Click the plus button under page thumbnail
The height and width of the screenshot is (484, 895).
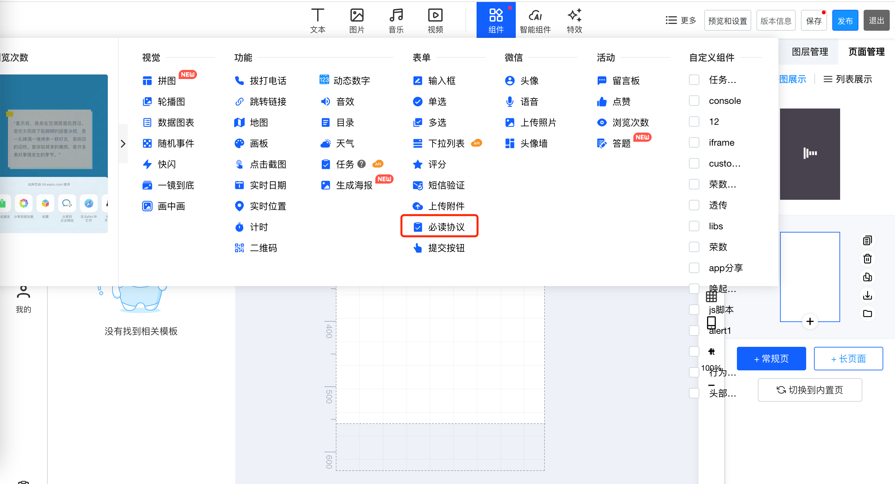[x=809, y=321]
